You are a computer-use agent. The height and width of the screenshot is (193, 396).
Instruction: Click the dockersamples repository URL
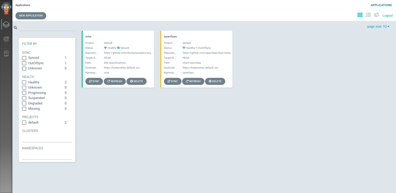tap(128, 53)
